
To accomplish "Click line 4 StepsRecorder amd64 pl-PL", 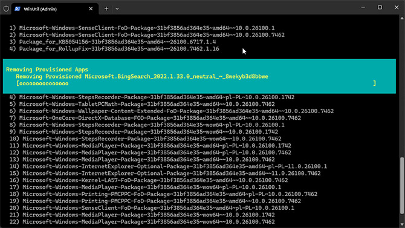I will click(152, 97).
